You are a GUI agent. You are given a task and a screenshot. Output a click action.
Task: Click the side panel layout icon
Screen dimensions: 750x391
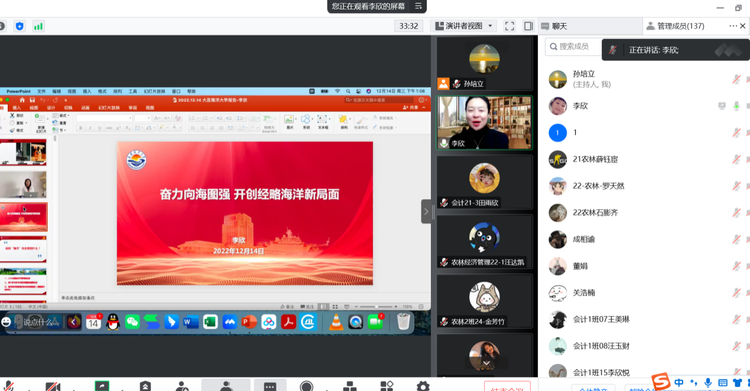tap(528, 26)
